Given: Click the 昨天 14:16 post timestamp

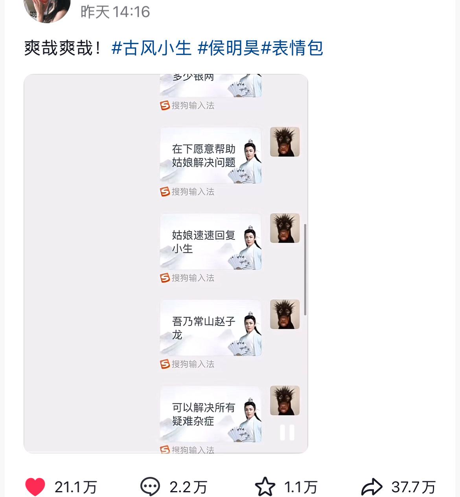Looking at the screenshot, I should coord(115,12).
